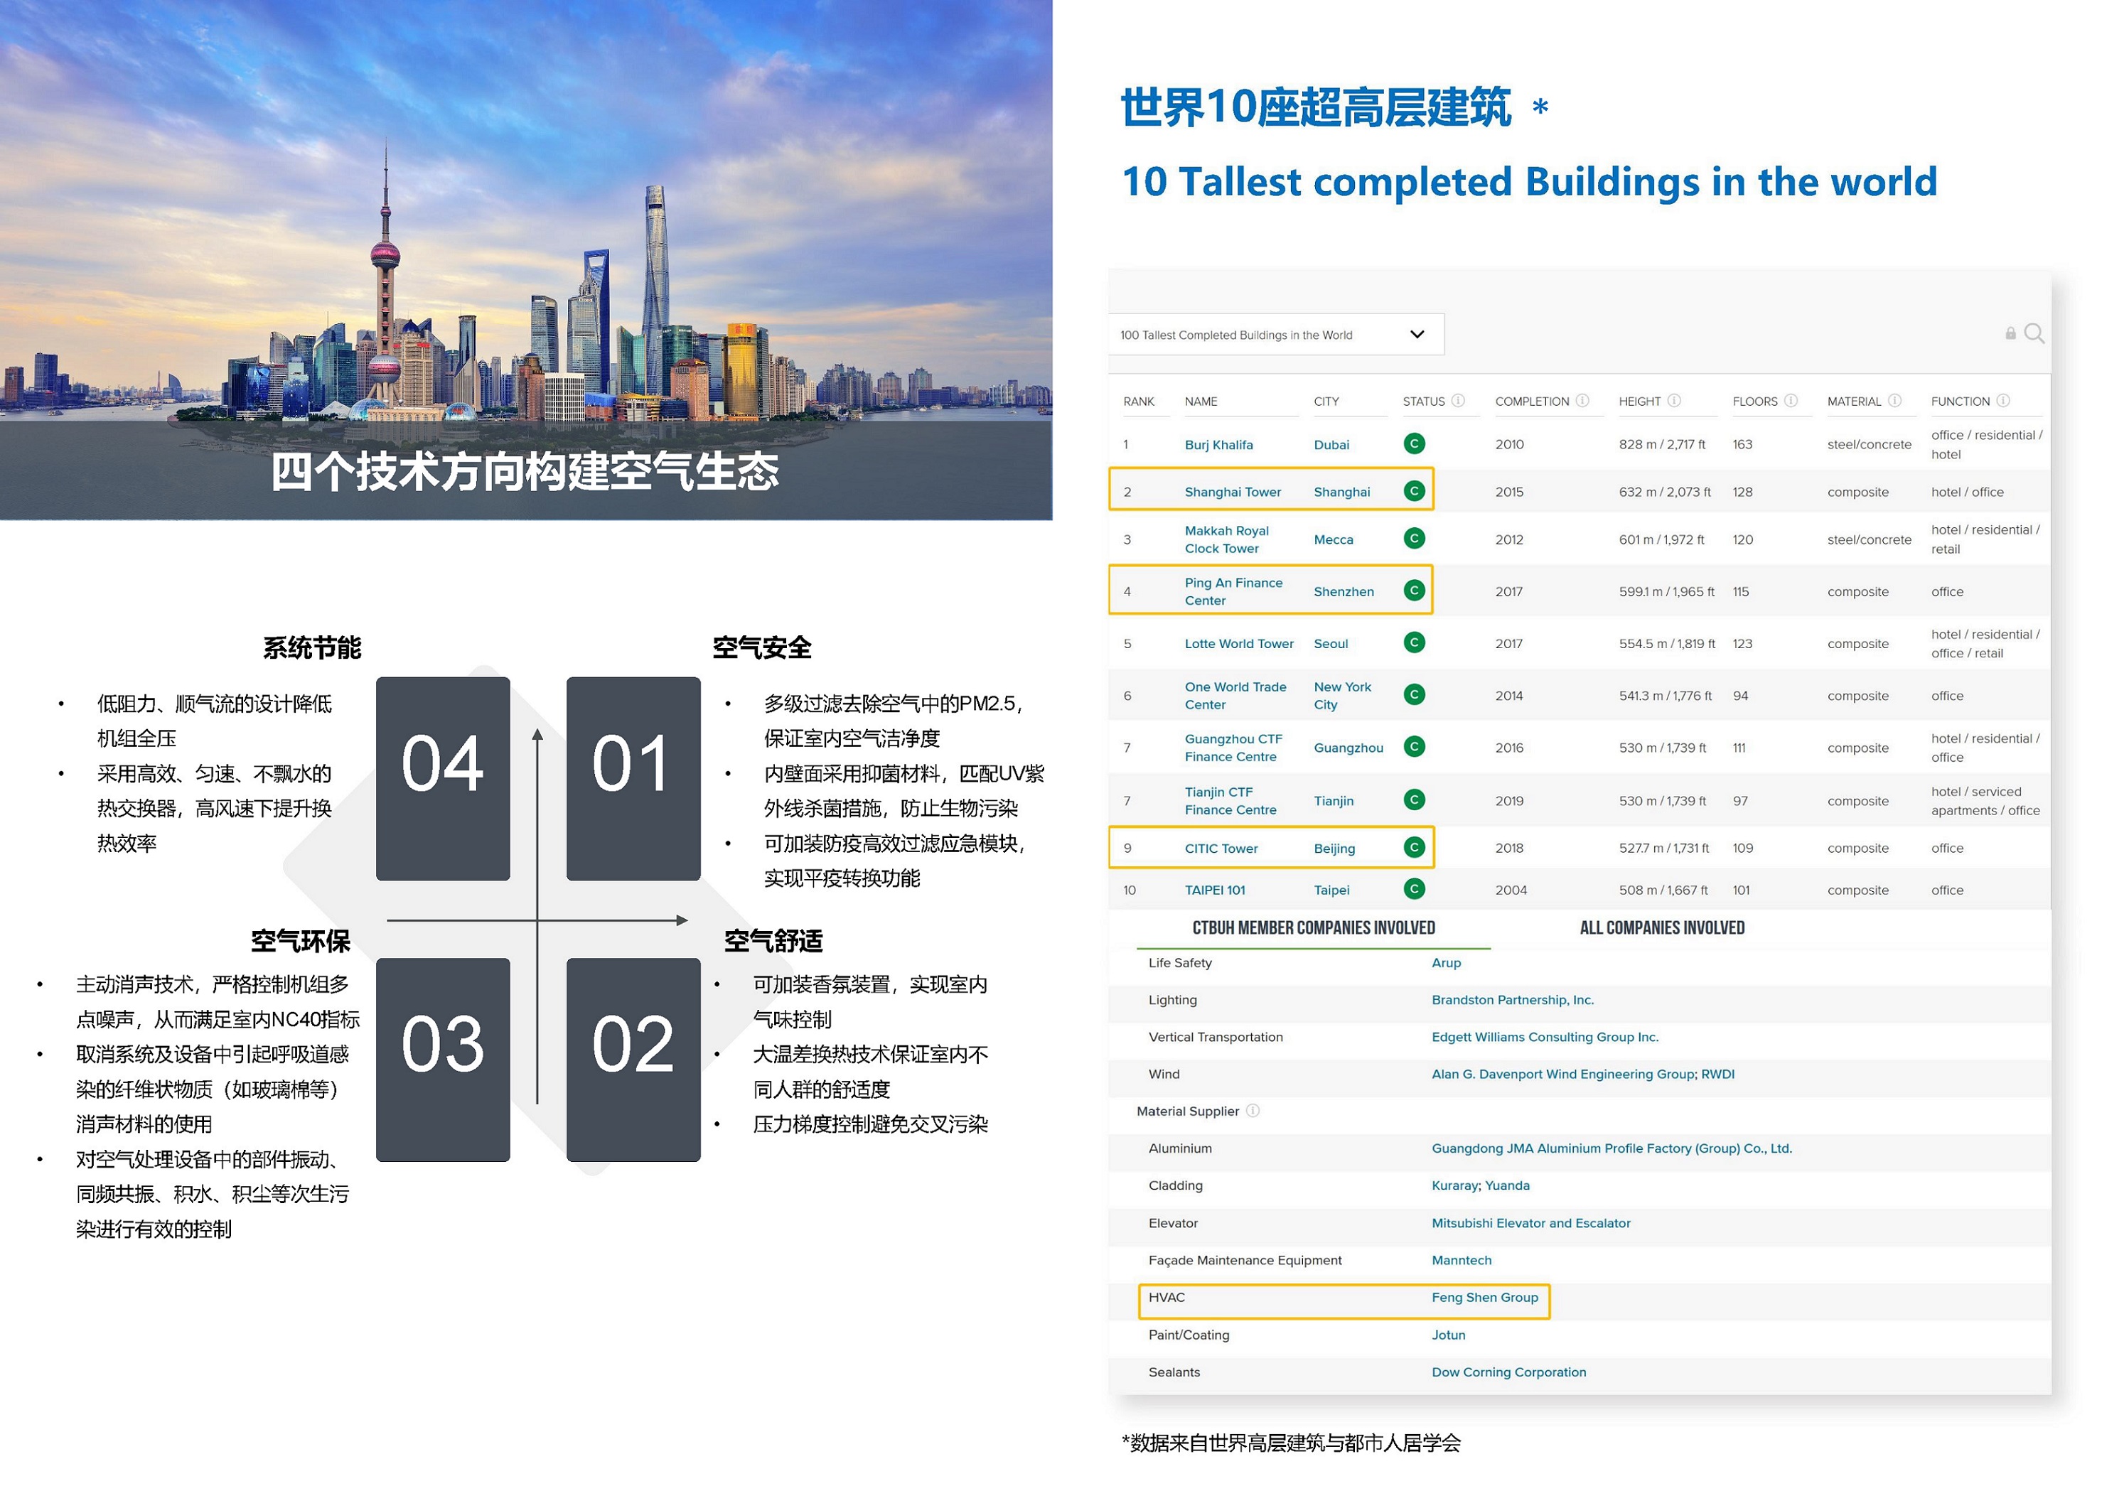Viewport: 2102px width, 1486px height.
Task: Click the FLOORS column info icon
Action: click(1791, 401)
